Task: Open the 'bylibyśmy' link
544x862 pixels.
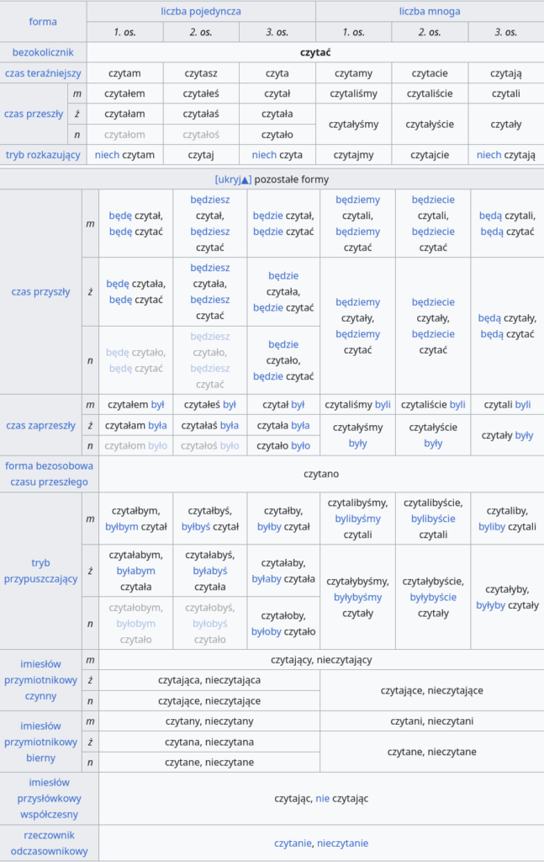Action: 357,519
